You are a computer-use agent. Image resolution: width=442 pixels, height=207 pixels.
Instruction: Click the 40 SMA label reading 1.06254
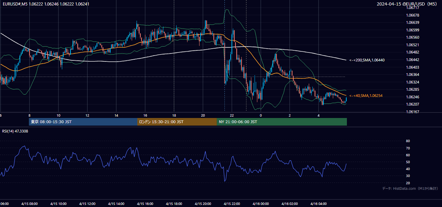tap(366, 96)
